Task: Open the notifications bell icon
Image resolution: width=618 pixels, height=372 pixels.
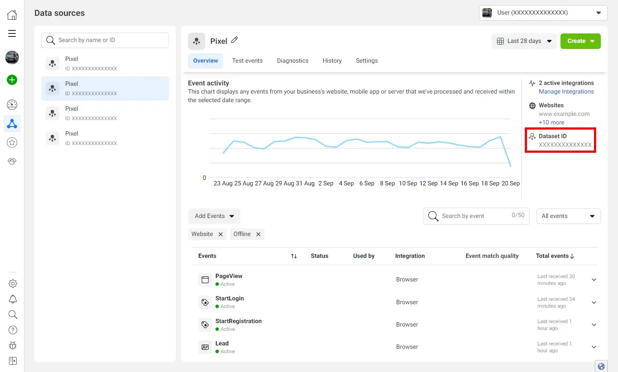Action: 13,299
